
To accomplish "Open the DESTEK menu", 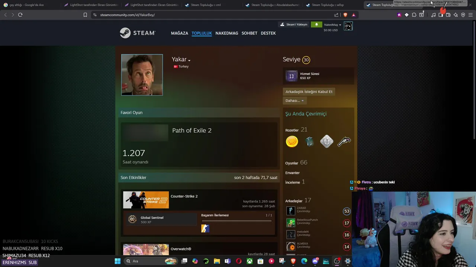I will pos(268,33).
